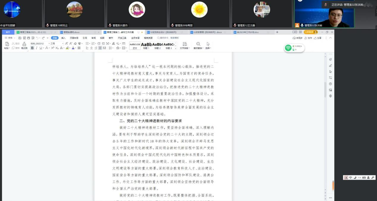This screenshot has height=201, width=377.
Task: Click the save icon in quick access bar
Action: coord(20,38)
